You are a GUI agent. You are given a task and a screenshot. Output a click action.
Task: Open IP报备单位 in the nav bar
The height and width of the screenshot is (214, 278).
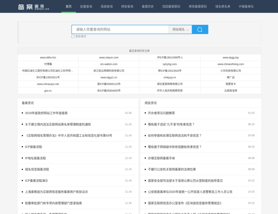coord(246,6)
